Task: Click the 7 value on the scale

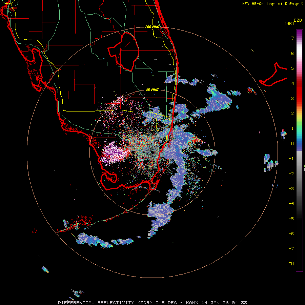Action: click(292, 38)
